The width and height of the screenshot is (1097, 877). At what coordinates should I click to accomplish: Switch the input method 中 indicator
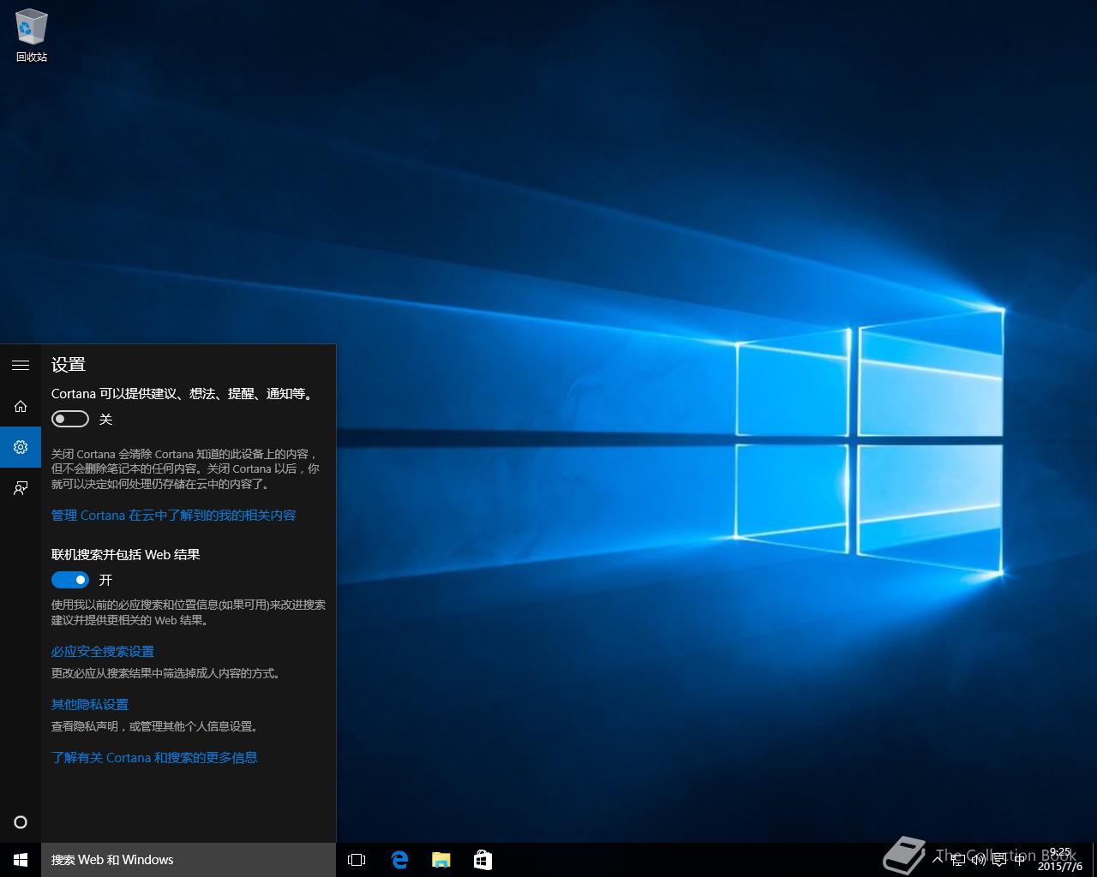point(1019,860)
